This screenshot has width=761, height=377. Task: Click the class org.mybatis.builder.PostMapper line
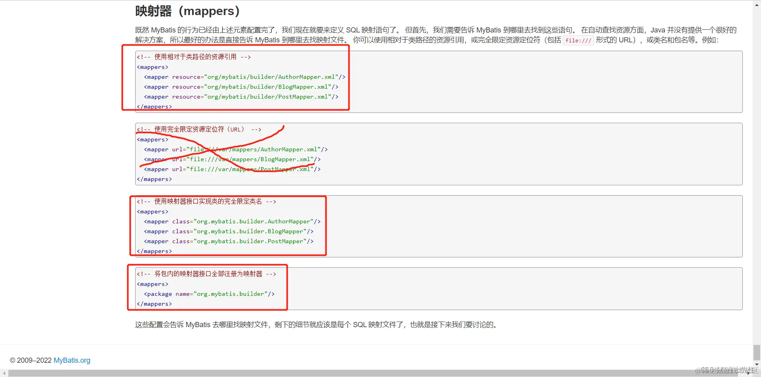[229, 241]
